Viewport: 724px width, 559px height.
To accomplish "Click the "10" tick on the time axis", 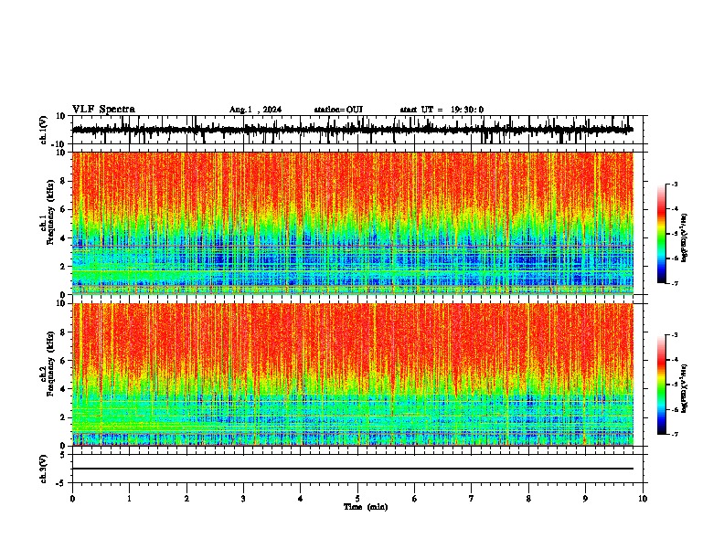I will pos(643,499).
